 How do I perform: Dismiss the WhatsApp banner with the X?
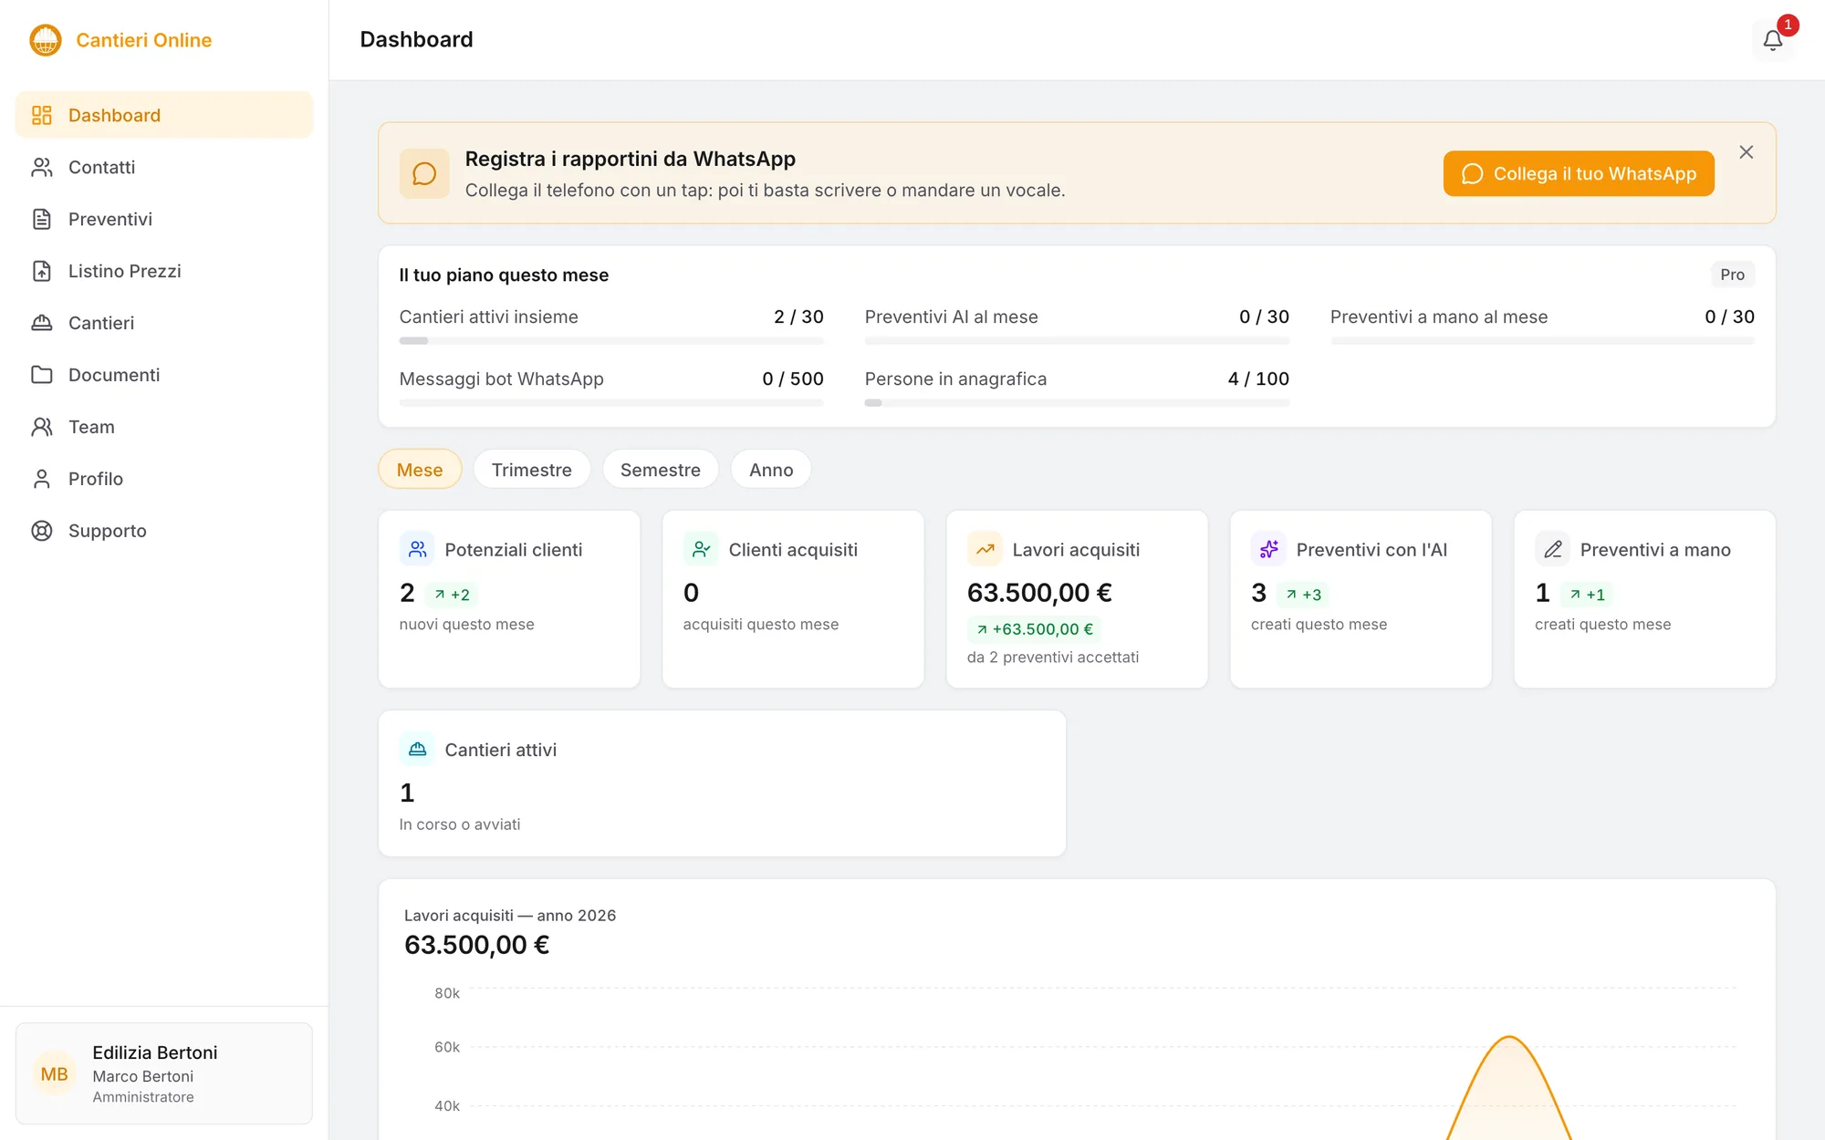tap(1746, 152)
